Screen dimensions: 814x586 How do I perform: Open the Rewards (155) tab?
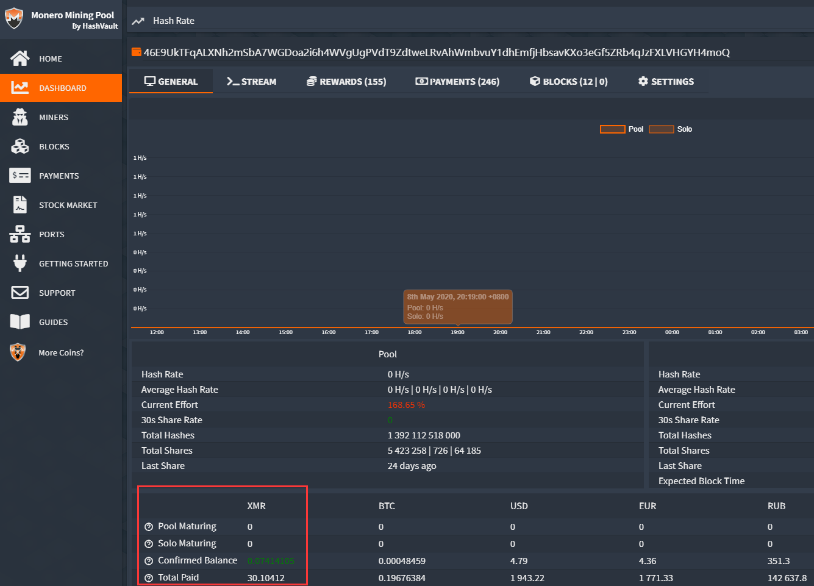coord(346,82)
